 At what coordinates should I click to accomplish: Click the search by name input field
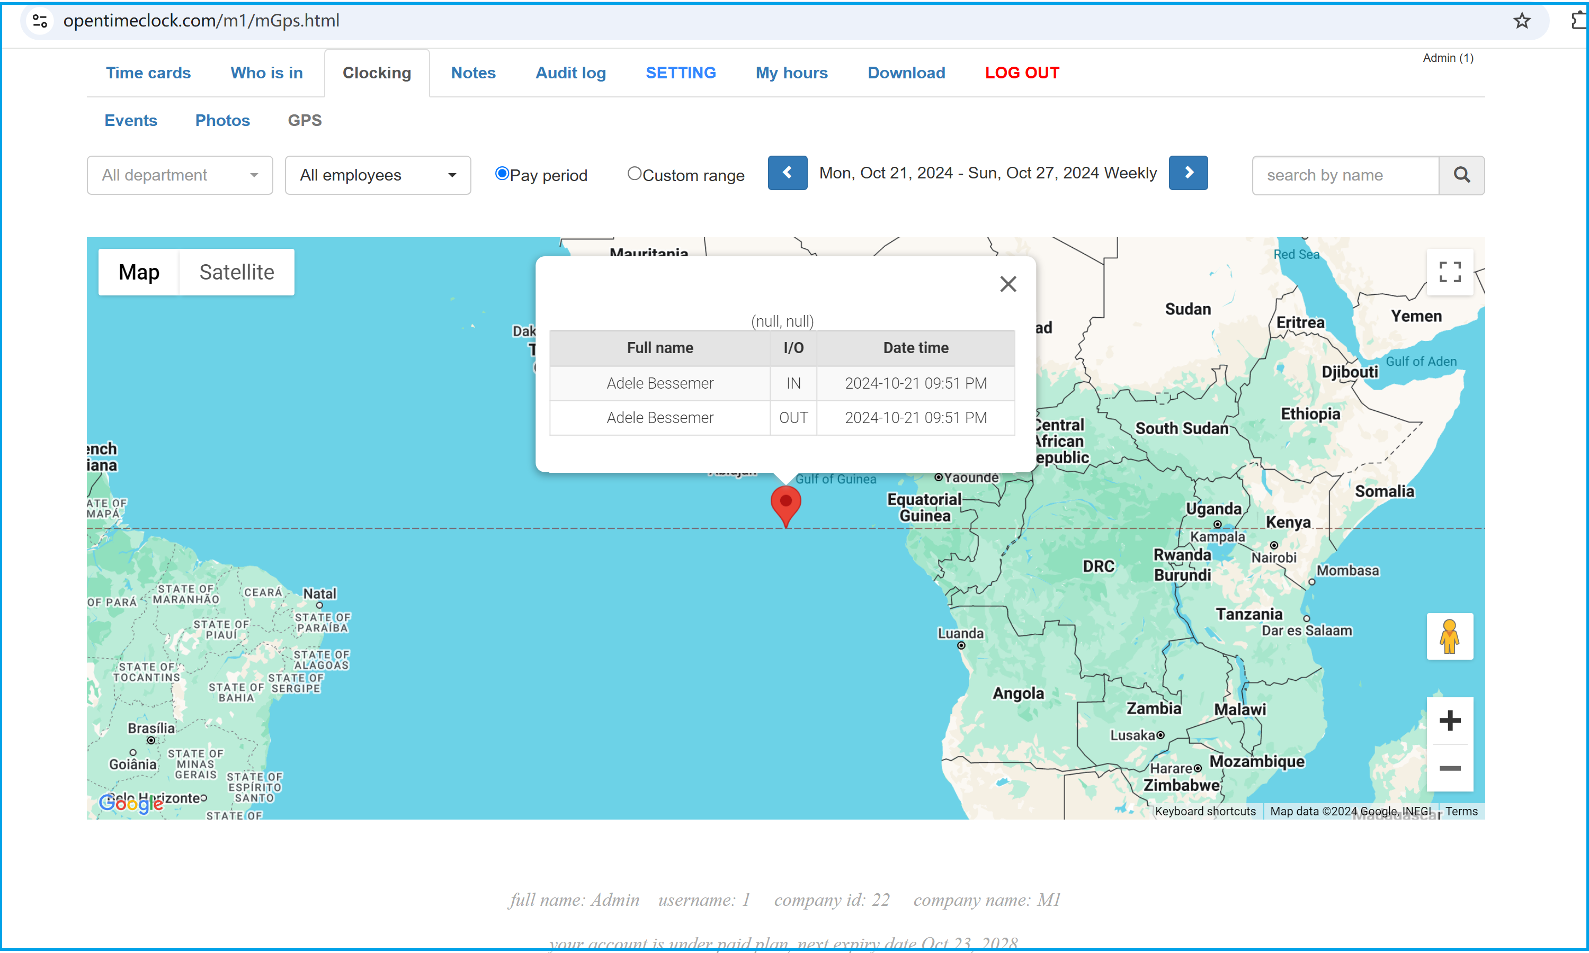click(1344, 175)
